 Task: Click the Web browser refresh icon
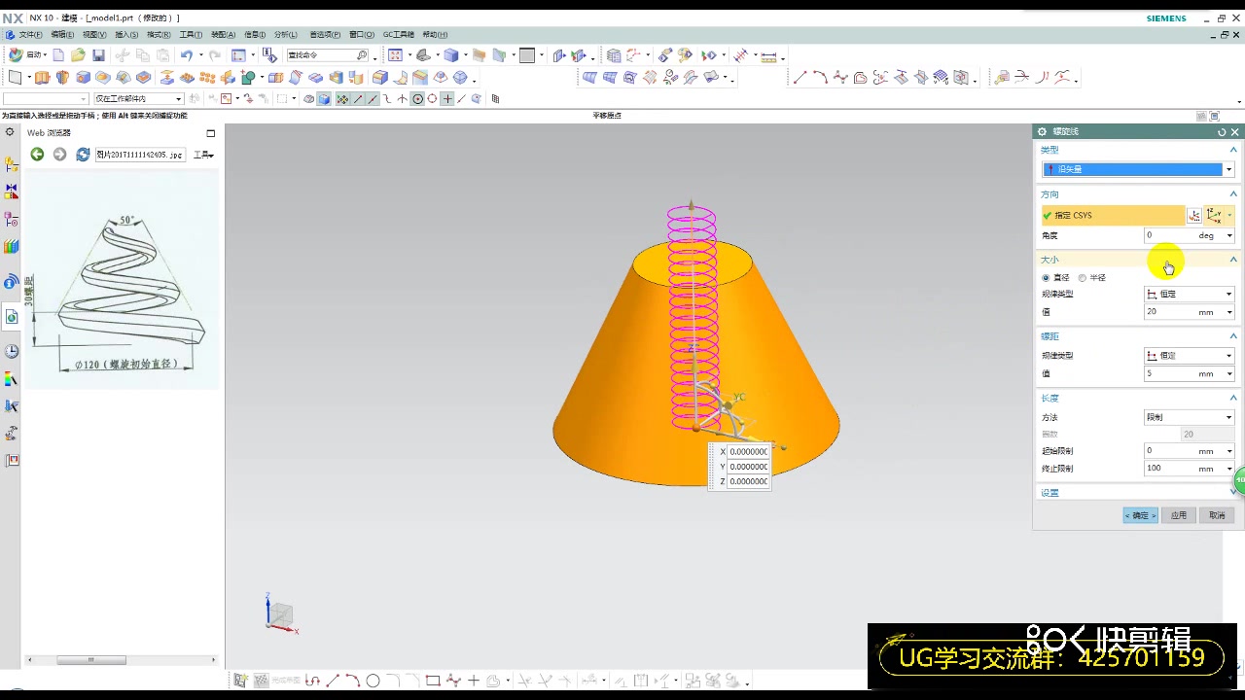83,155
